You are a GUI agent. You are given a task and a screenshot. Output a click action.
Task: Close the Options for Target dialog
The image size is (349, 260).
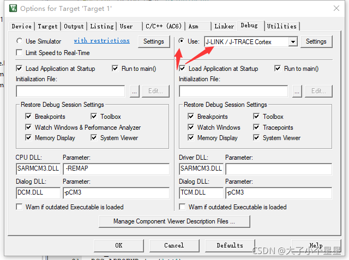(x=336, y=9)
